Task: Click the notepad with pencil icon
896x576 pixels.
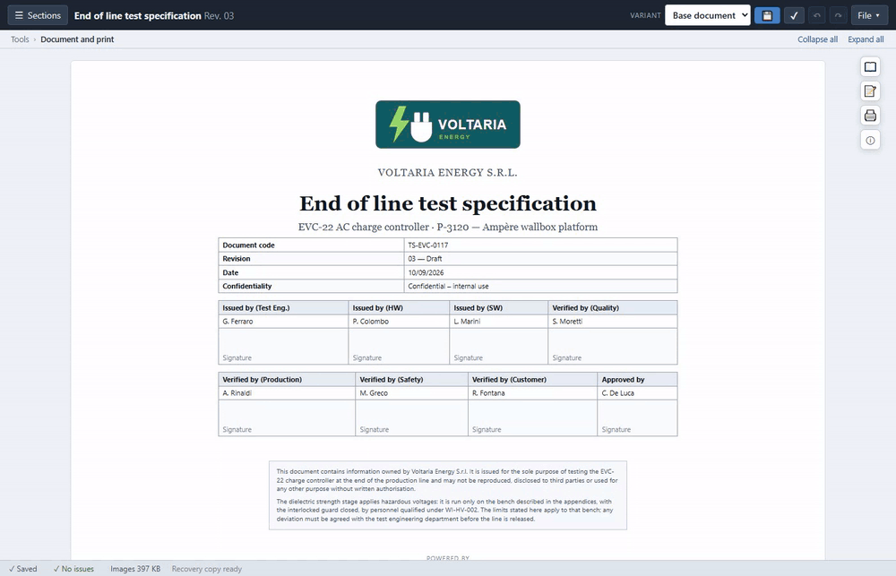Action: click(x=870, y=90)
